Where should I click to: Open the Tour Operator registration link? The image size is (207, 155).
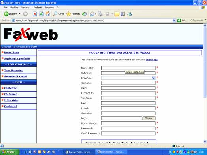pyautogui.click(x=13, y=70)
